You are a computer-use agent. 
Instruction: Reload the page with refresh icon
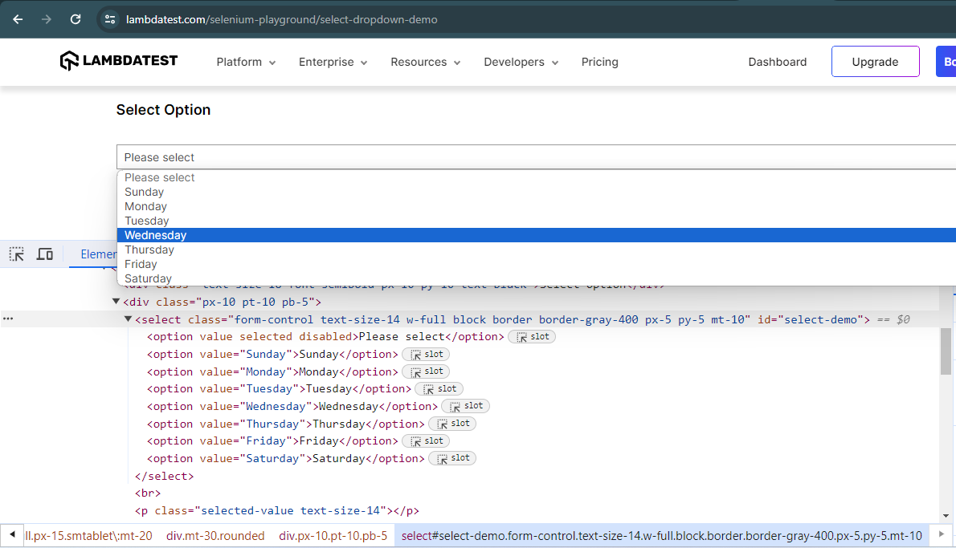pyautogui.click(x=76, y=19)
